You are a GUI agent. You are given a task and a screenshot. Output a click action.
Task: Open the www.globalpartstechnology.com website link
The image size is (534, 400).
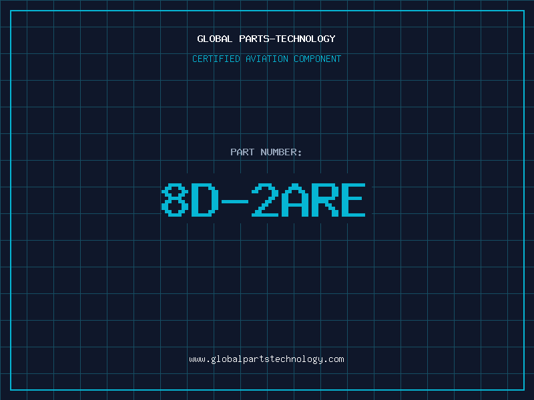(266, 359)
